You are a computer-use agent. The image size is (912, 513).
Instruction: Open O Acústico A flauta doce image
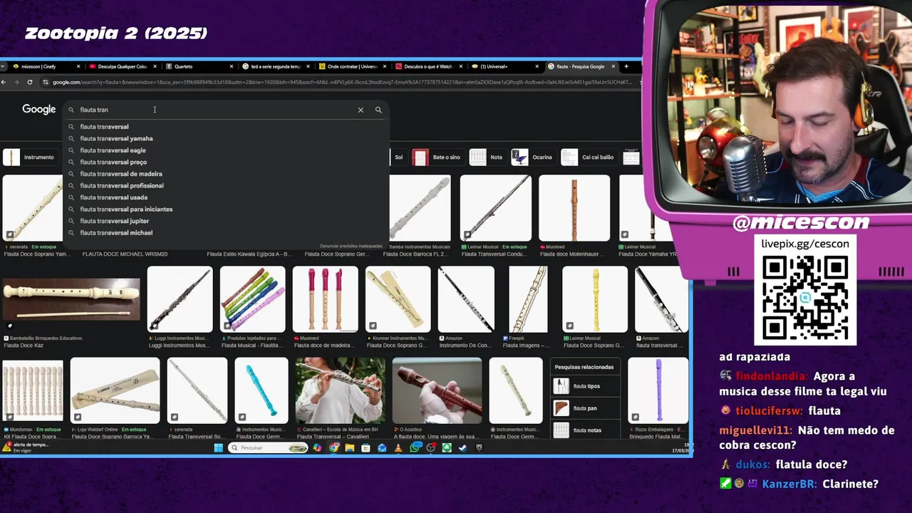[x=437, y=390]
